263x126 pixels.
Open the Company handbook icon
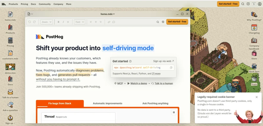[x=254, y=40]
